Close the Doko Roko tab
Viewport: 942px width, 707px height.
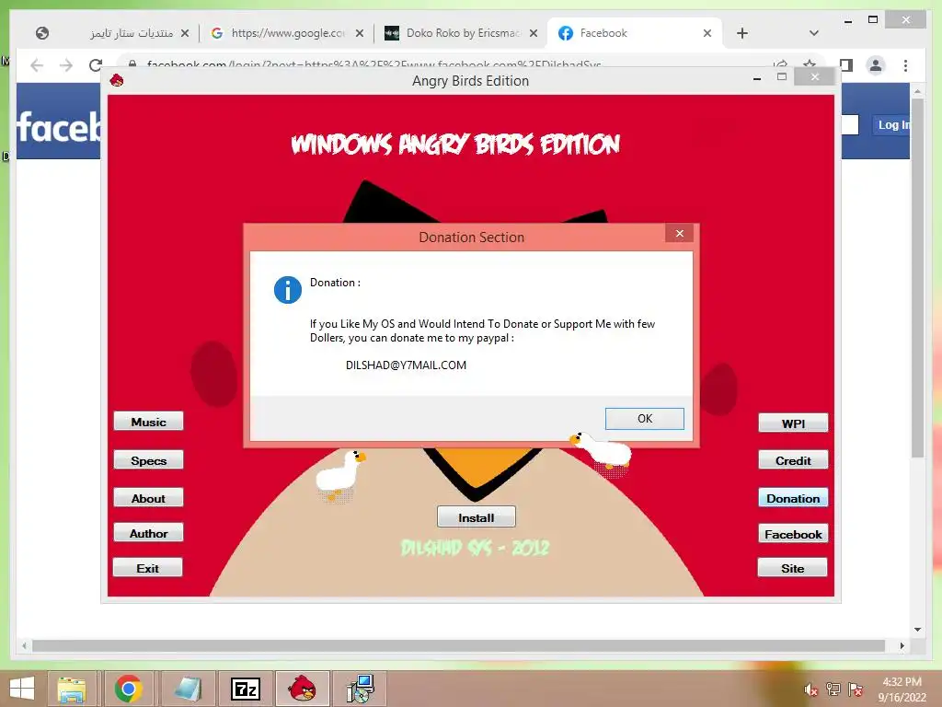click(x=533, y=33)
